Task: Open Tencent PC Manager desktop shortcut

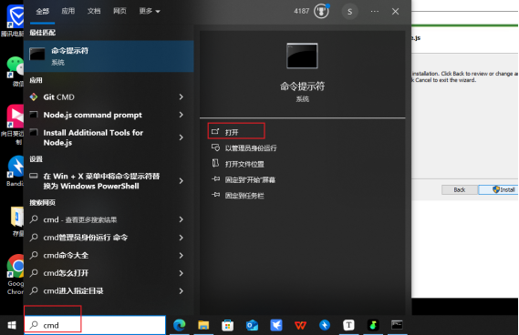Action: tap(13, 21)
